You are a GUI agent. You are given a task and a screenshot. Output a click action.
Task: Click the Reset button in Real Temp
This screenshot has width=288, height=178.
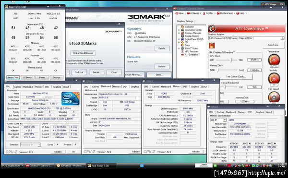[42, 77]
